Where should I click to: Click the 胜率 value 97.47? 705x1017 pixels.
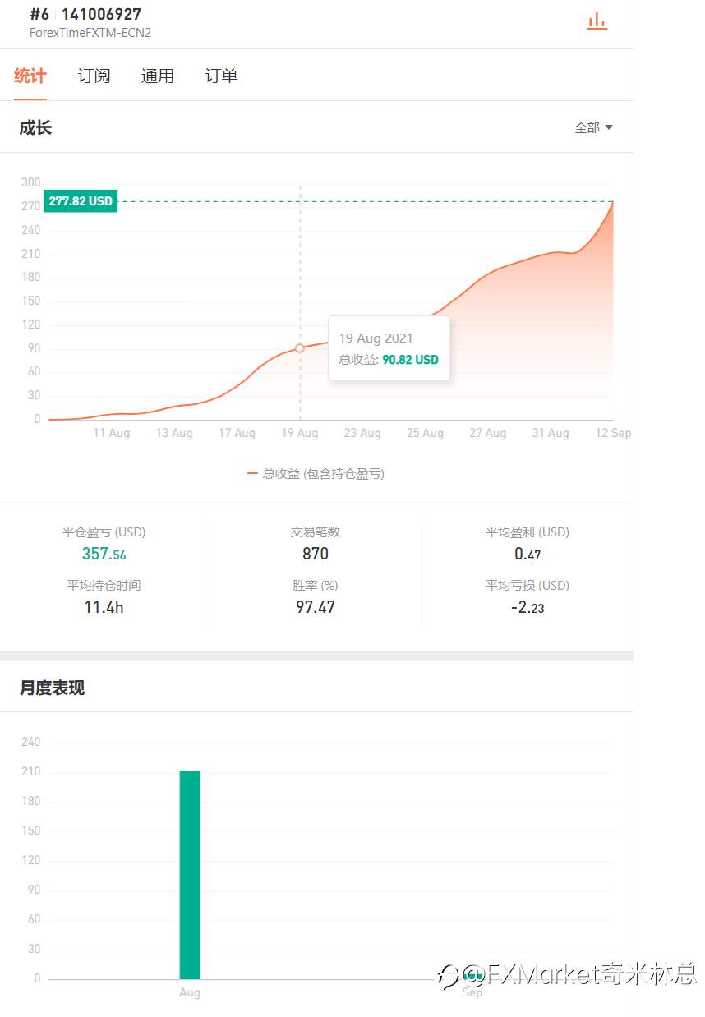click(316, 607)
